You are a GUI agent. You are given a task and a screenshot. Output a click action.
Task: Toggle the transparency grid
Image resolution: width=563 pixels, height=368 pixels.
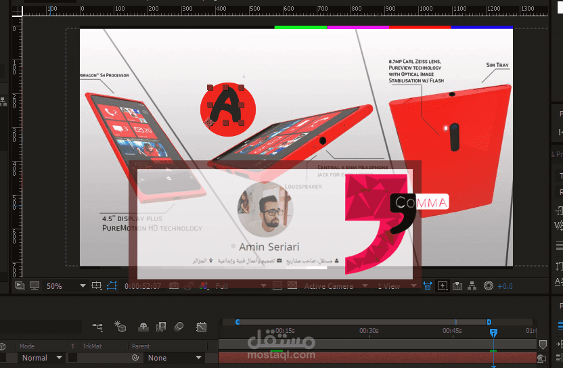pyautogui.click(x=292, y=285)
